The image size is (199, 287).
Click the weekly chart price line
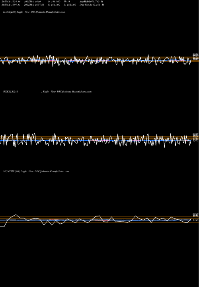[x=96, y=140]
